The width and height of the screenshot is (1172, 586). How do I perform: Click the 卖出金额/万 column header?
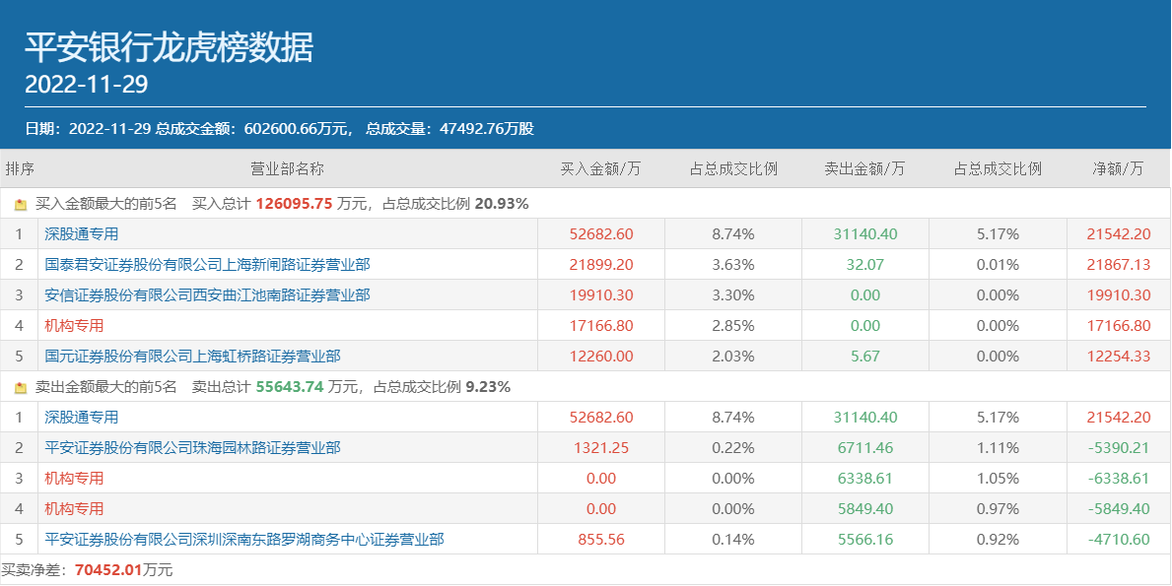(x=864, y=168)
